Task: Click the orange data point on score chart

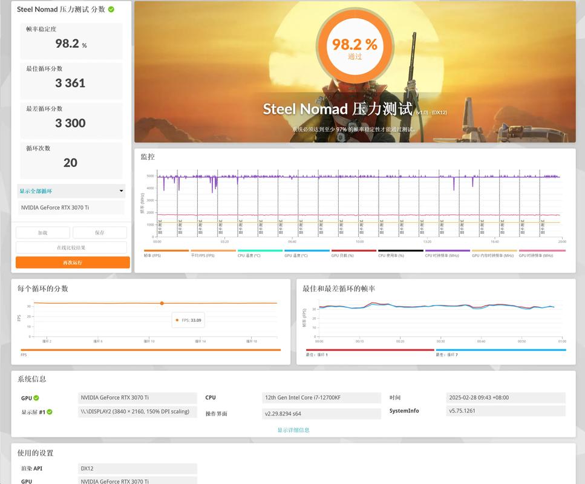Action: [162, 303]
